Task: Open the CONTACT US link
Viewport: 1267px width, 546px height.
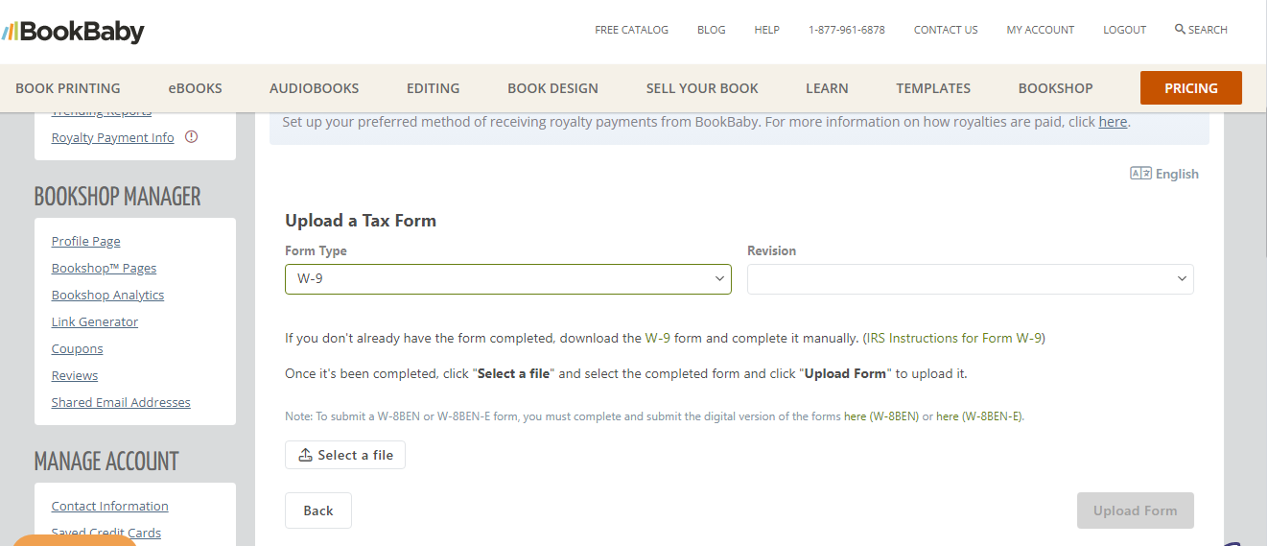Action: click(x=946, y=30)
